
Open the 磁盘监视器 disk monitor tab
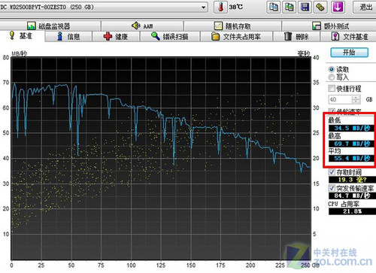(x=49, y=26)
